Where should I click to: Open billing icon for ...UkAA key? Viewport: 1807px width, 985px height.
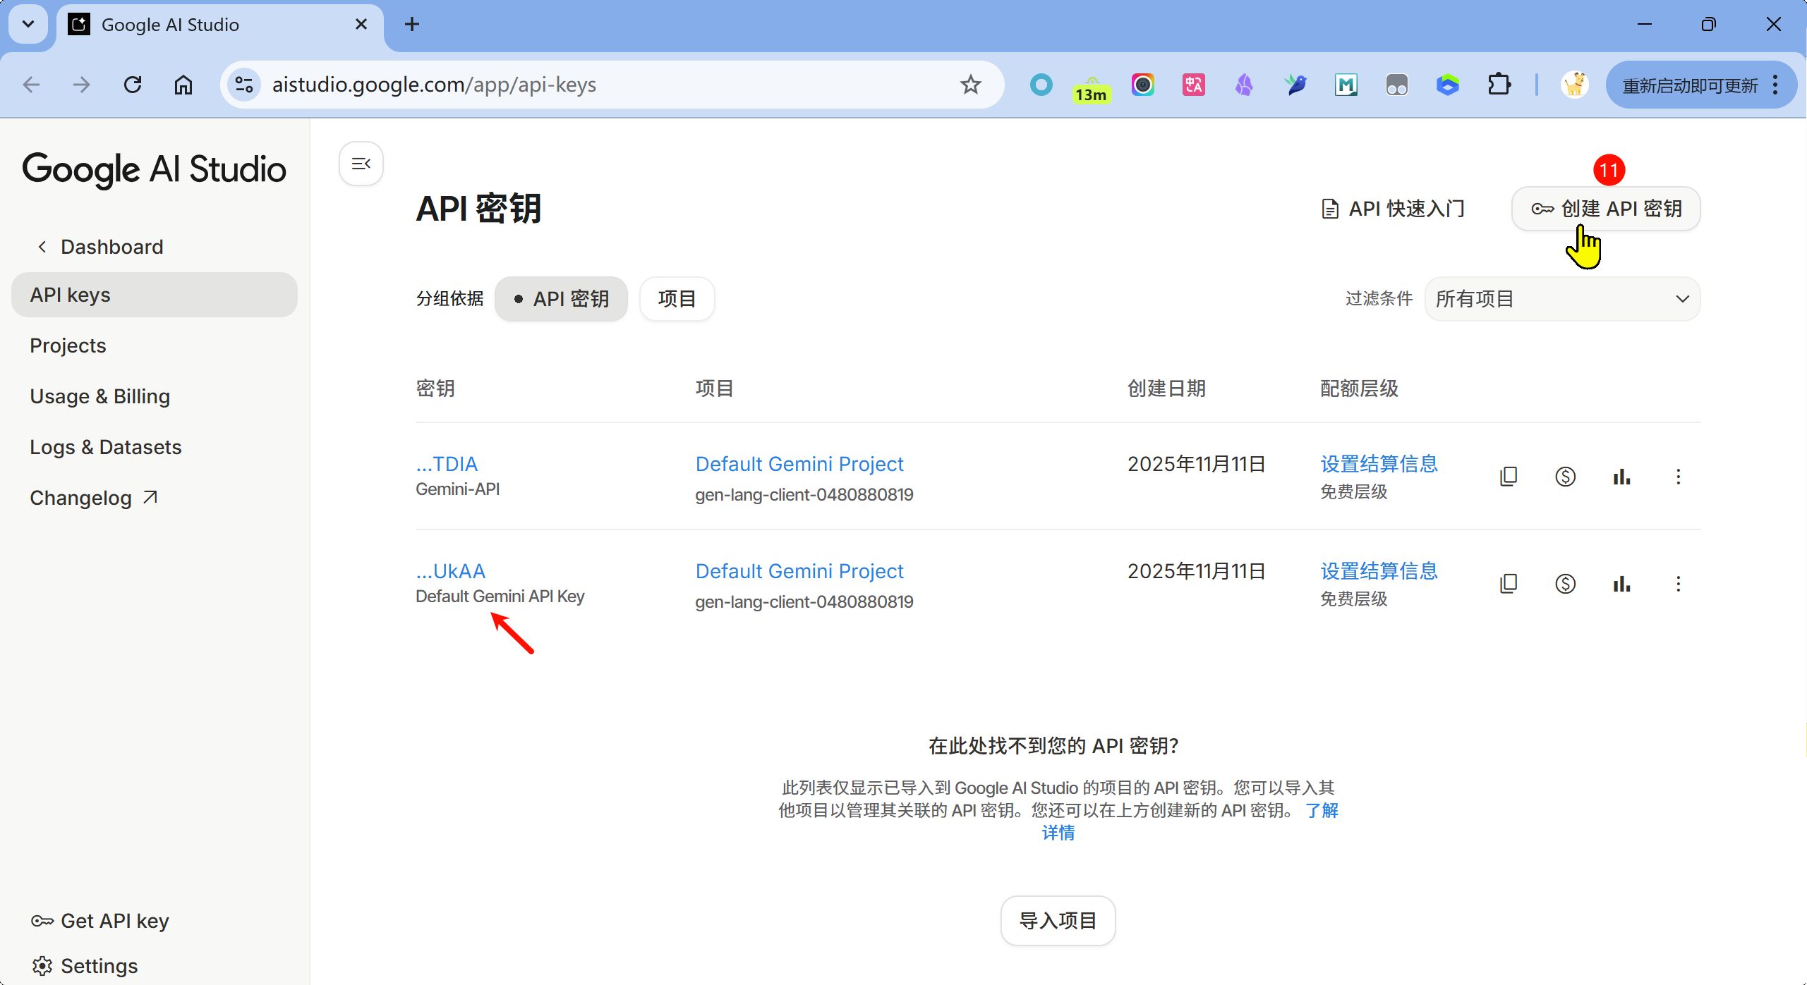click(x=1565, y=584)
